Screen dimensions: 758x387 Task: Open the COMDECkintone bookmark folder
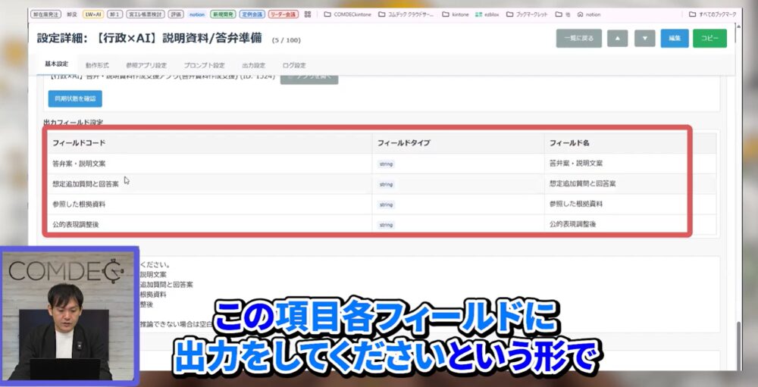coord(349,14)
